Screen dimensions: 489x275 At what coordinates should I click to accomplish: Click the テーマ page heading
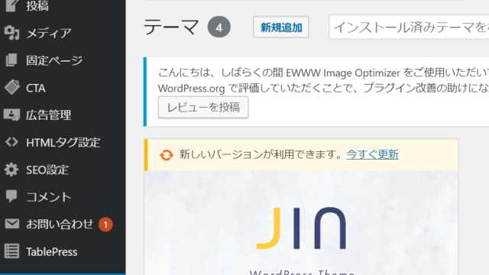coord(171,27)
